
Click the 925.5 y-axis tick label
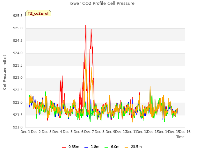click(x=18, y=16)
